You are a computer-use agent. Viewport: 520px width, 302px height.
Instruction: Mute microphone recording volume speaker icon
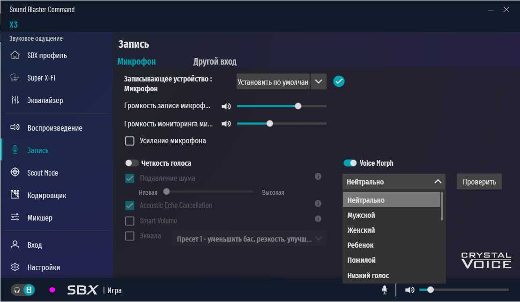pos(226,106)
